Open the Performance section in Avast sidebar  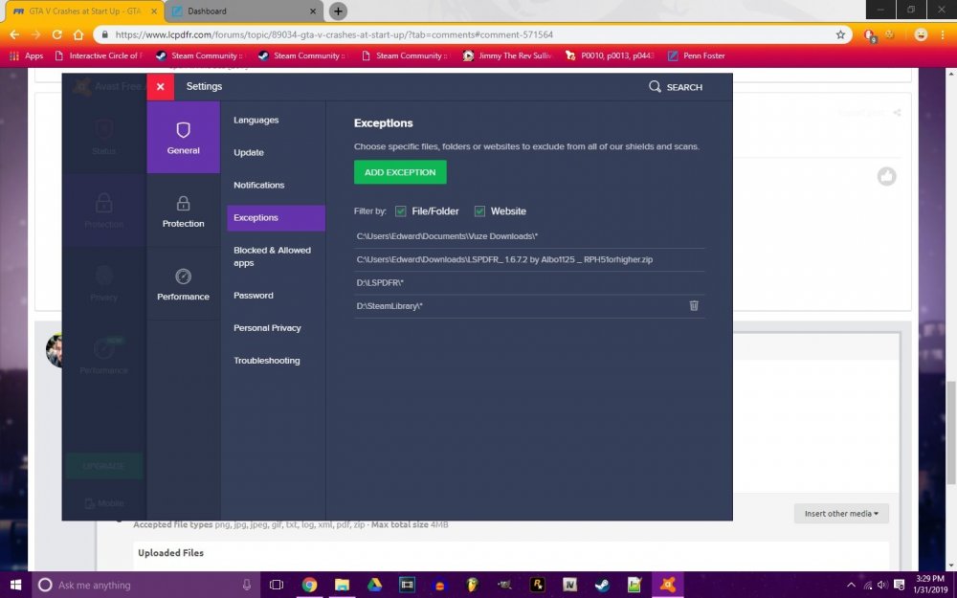(103, 354)
